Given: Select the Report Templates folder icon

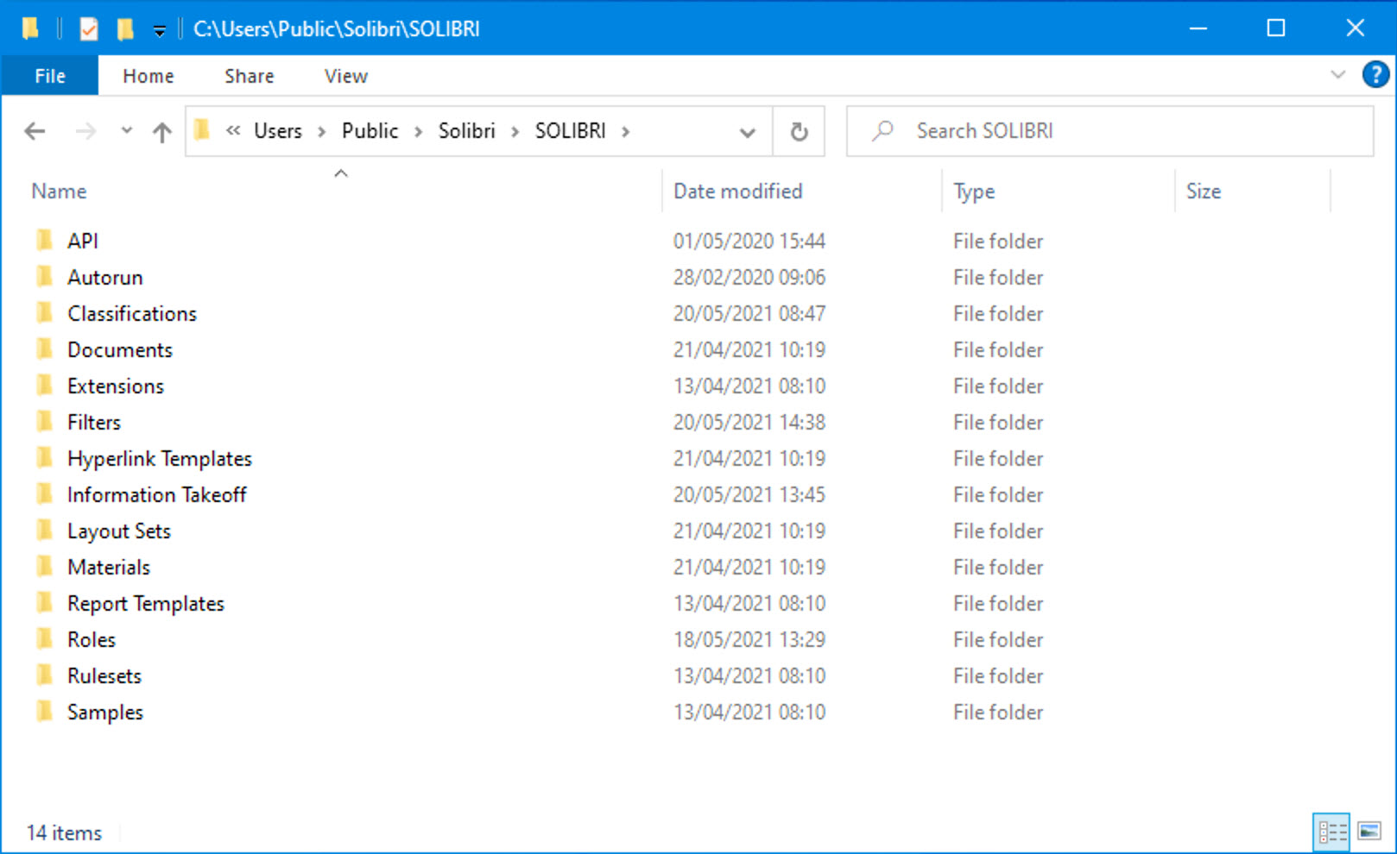Looking at the screenshot, I should [44, 603].
